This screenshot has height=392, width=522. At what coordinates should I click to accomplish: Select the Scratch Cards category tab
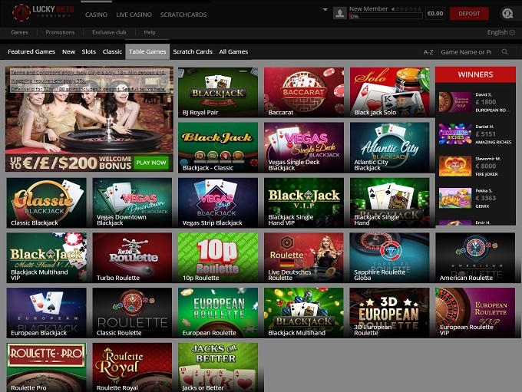pyautogui.click(x=193, y=51)
